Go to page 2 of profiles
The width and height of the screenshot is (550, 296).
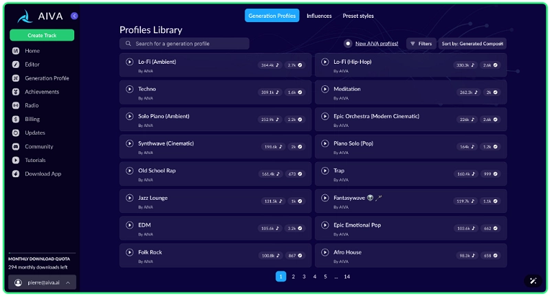[x=294, y=277]
